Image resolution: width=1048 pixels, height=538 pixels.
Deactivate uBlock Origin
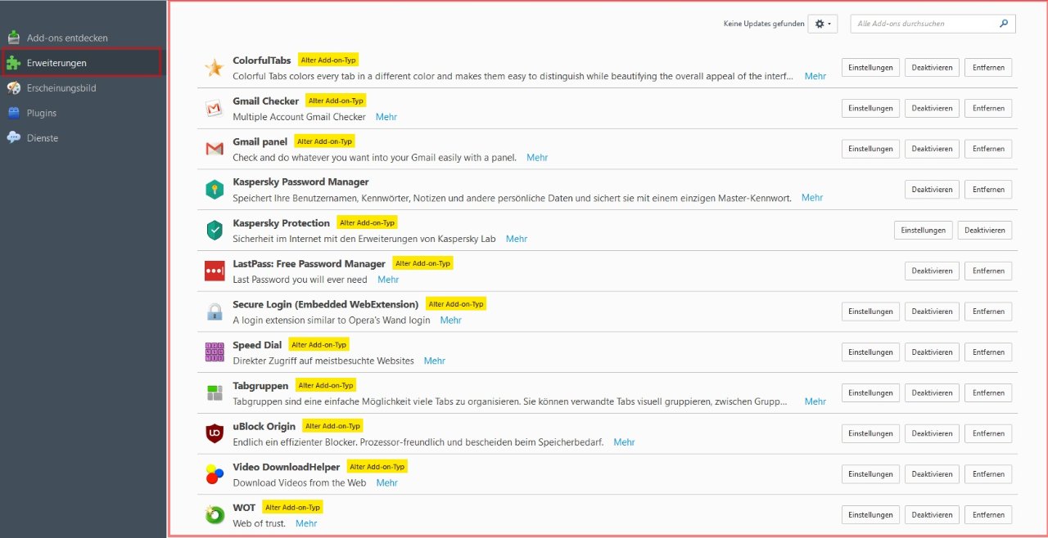click(x=932, y=433)
